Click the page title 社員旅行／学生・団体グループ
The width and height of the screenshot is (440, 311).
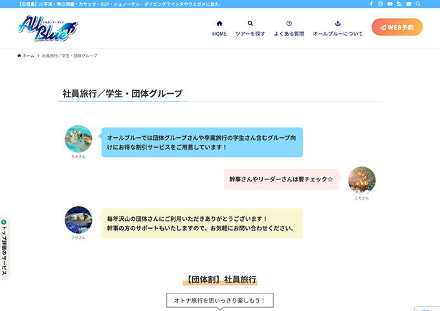[123, 93]
